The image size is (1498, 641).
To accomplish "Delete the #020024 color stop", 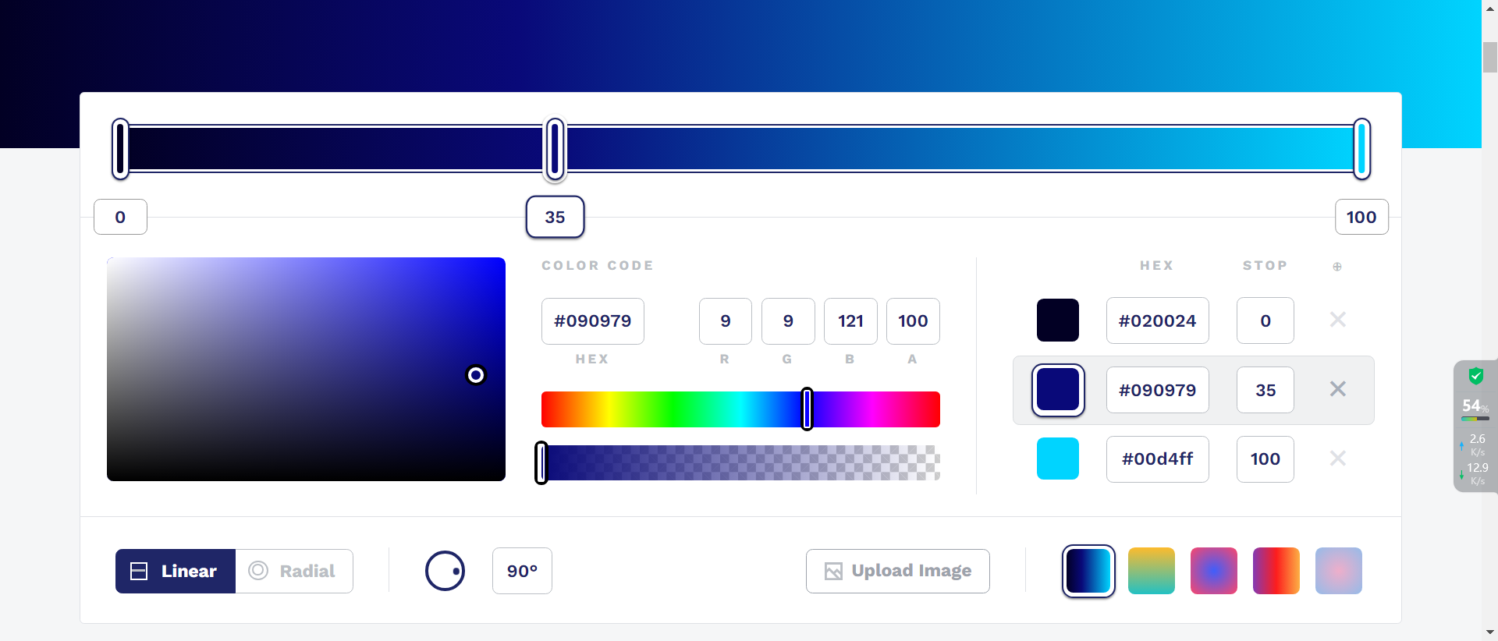I will [1337, 320].
